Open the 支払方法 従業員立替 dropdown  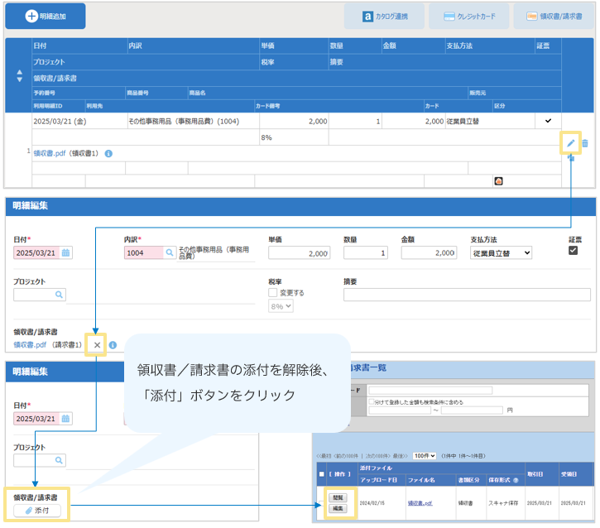(501, 253)
